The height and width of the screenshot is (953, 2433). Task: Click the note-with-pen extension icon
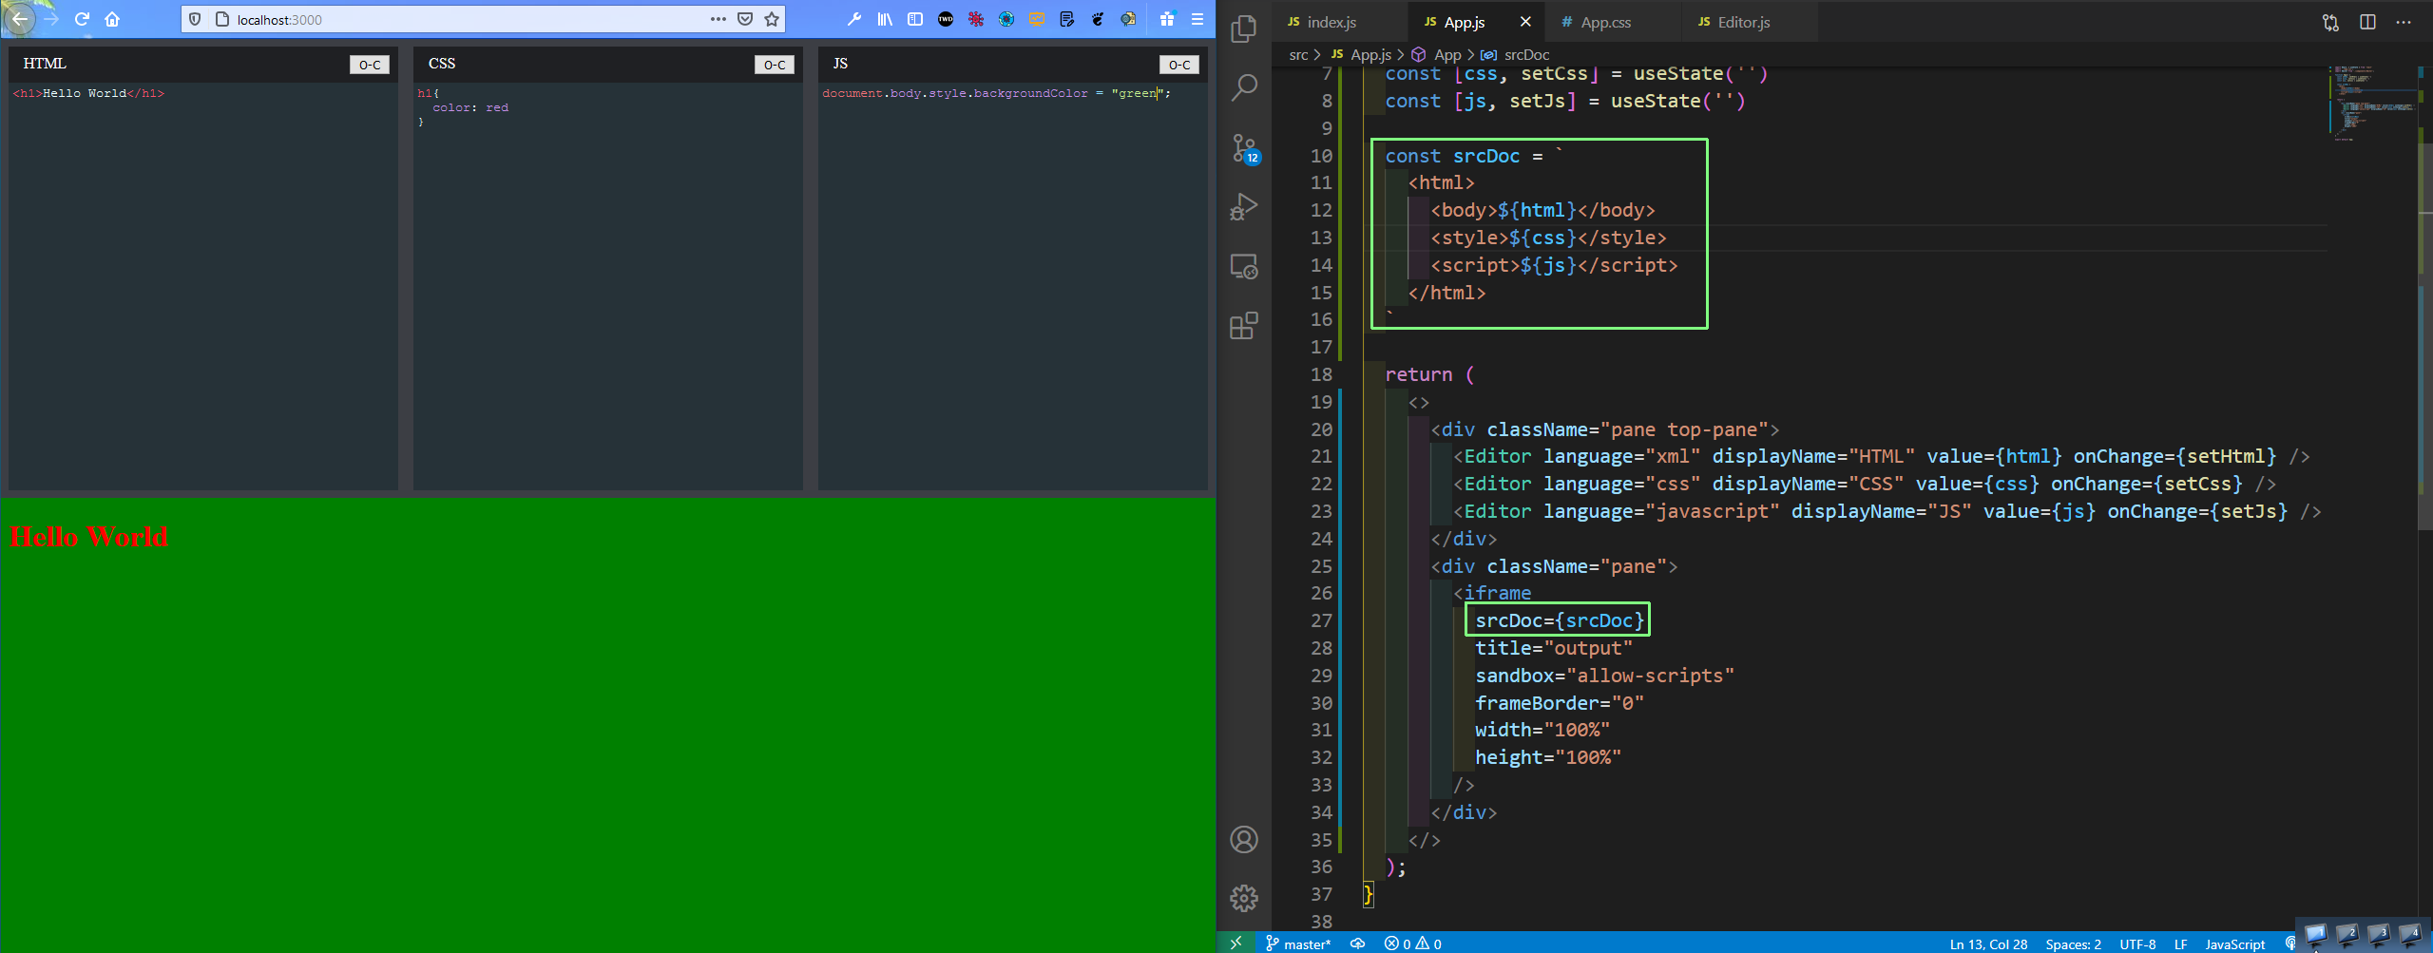[1067, 19]
